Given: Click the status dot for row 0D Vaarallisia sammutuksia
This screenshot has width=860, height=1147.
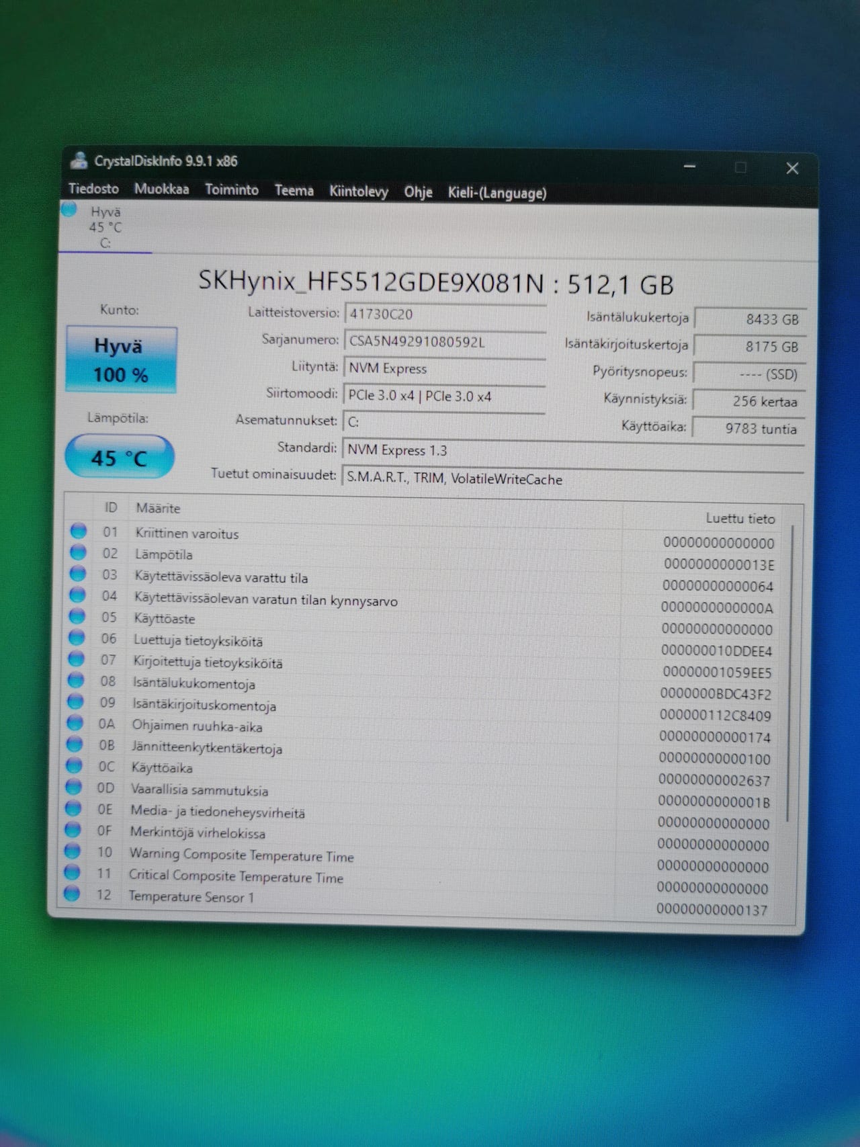Looking at the screenshot, I should 73,787.
